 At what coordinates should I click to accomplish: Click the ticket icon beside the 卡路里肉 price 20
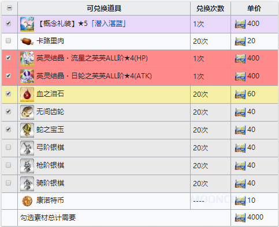[x=240, y=41]
